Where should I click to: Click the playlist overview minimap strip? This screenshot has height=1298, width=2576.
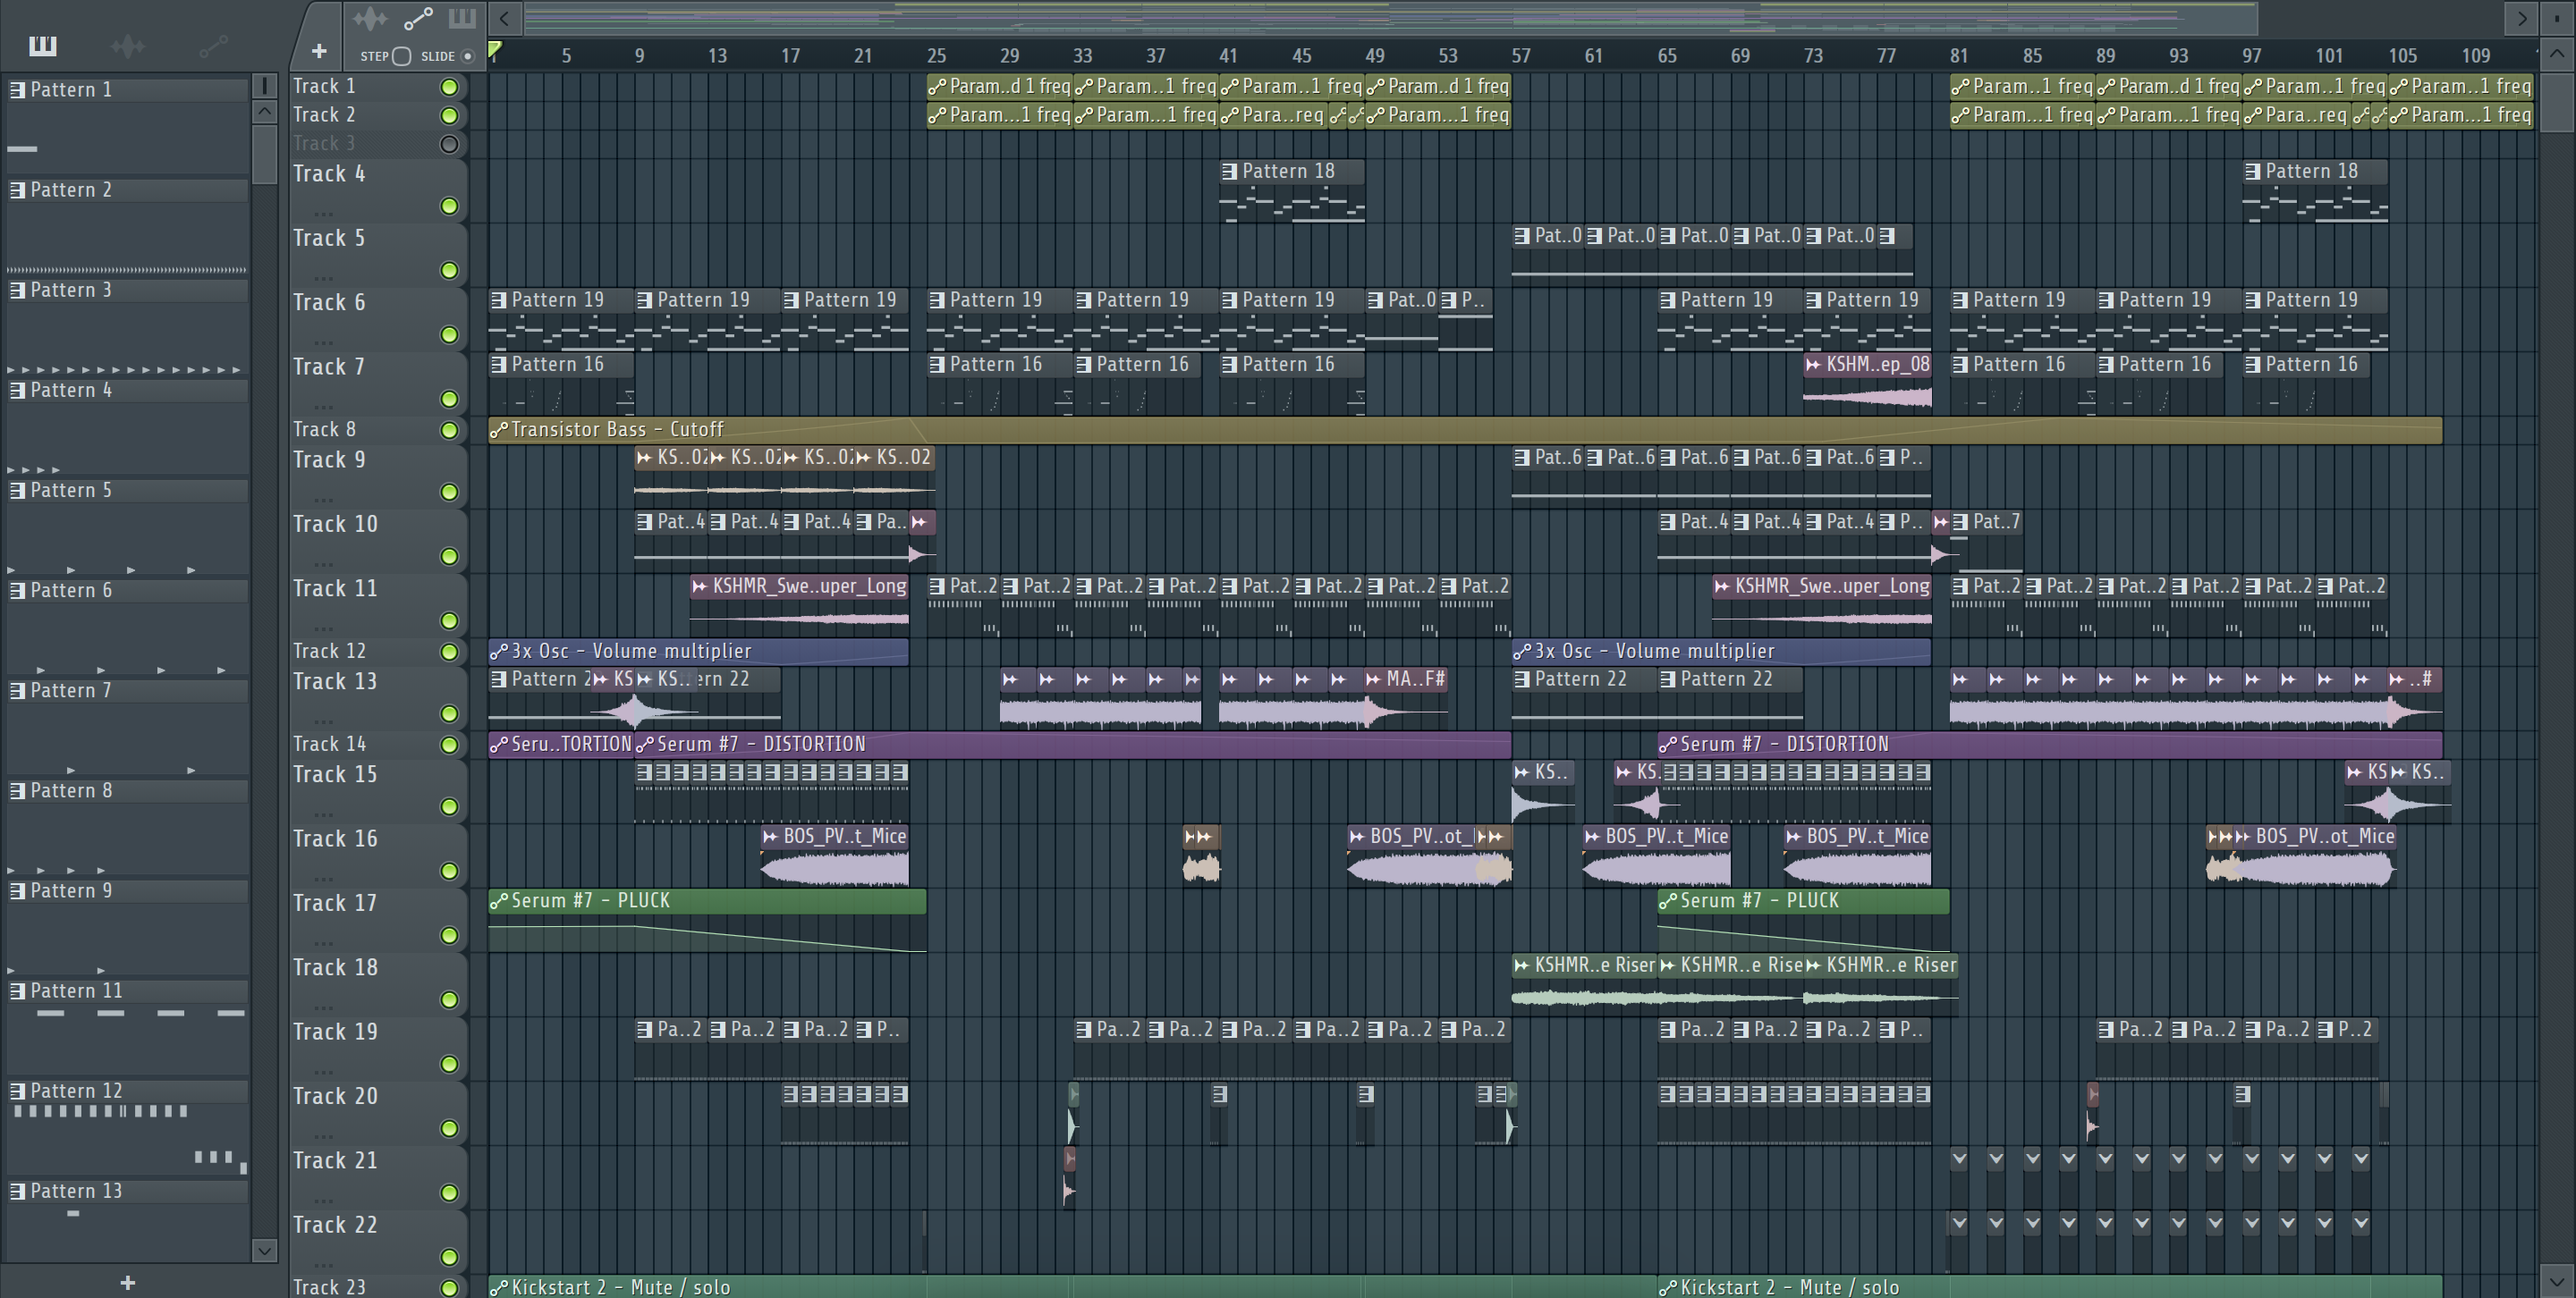point(1390,18)
